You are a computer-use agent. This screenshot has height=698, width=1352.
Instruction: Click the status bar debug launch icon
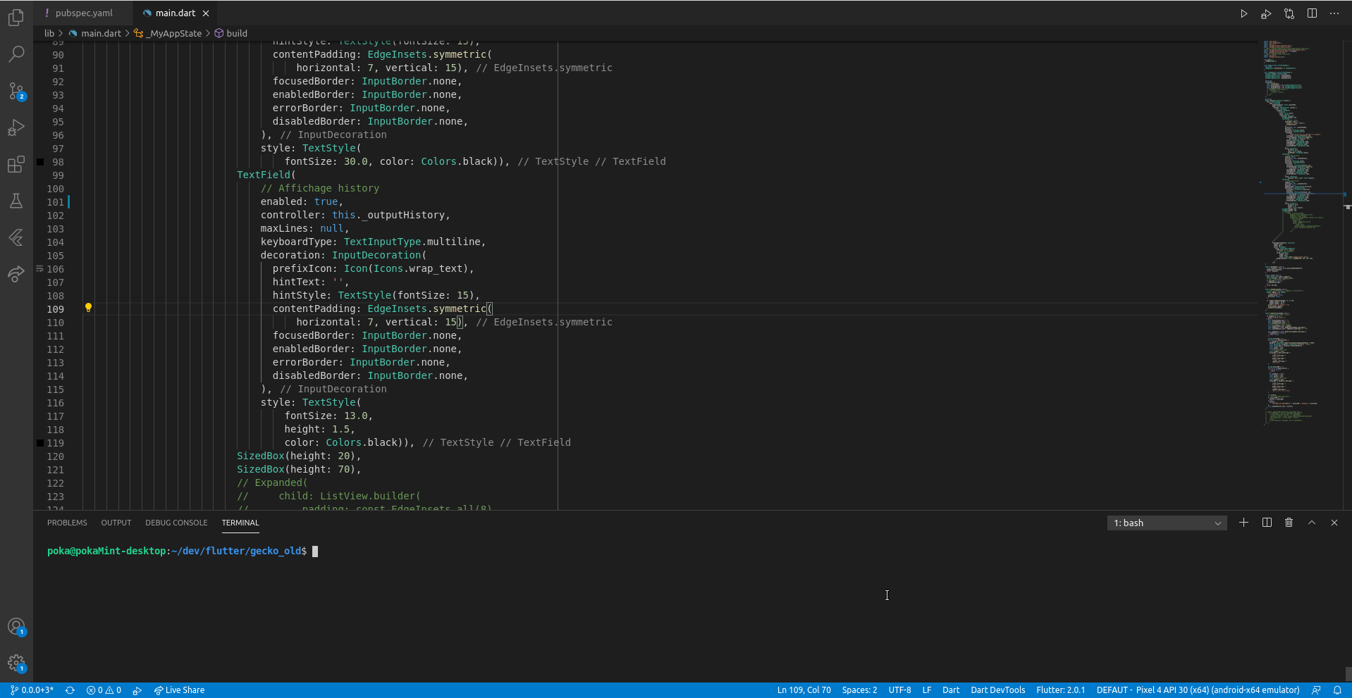click(x=137, y=690)
